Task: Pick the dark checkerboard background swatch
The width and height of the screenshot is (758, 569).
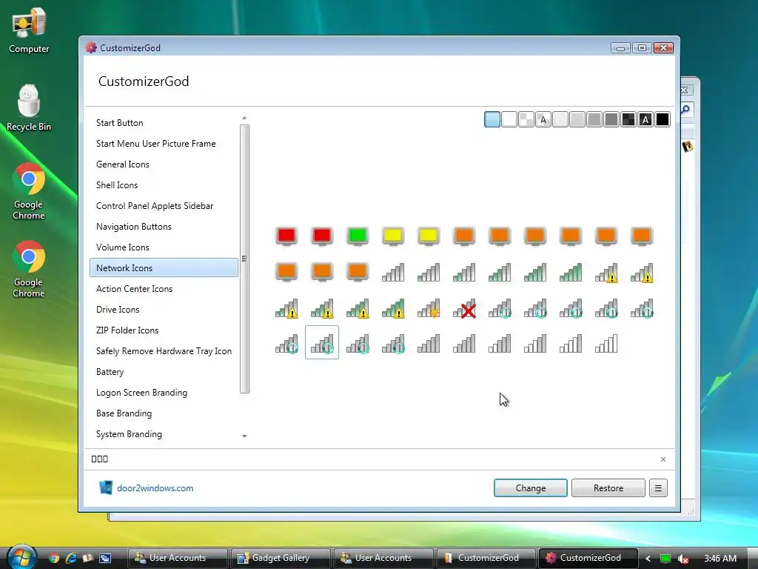Action: (628, 119)
